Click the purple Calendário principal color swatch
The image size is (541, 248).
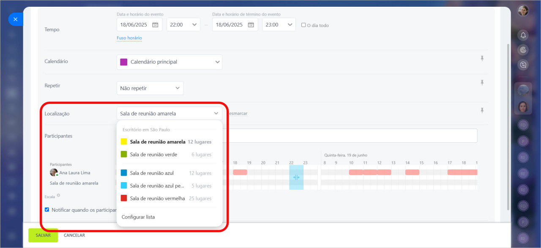coord(124,62)
